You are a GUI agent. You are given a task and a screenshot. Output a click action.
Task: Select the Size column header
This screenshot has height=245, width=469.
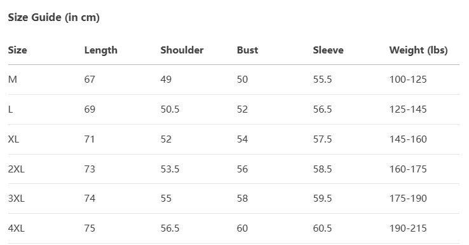(x=17, y=50)
